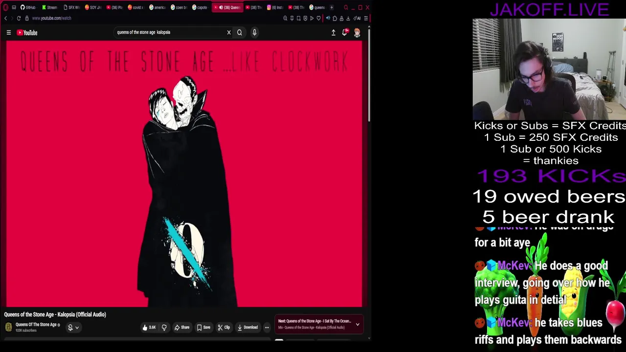This screenshot has height=352, width=626.
Task: Dislike the Kalopsia video
Action: coord(164,328)
